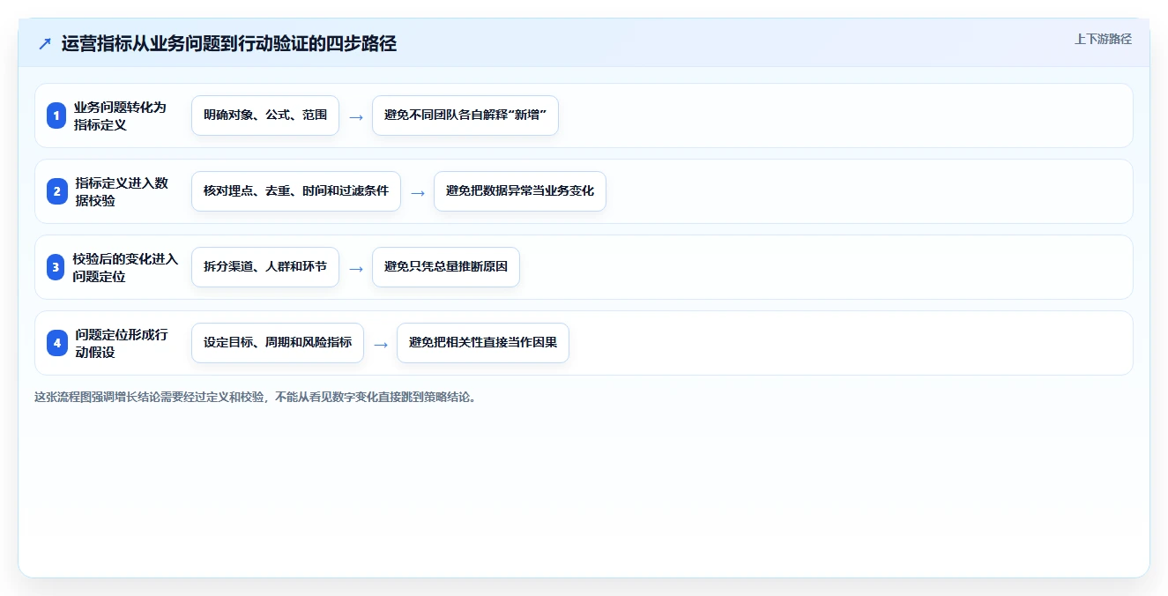The image size is (1168, 596).
Task: Click the trend arrow icon beside the title
Action: point(45,44)
